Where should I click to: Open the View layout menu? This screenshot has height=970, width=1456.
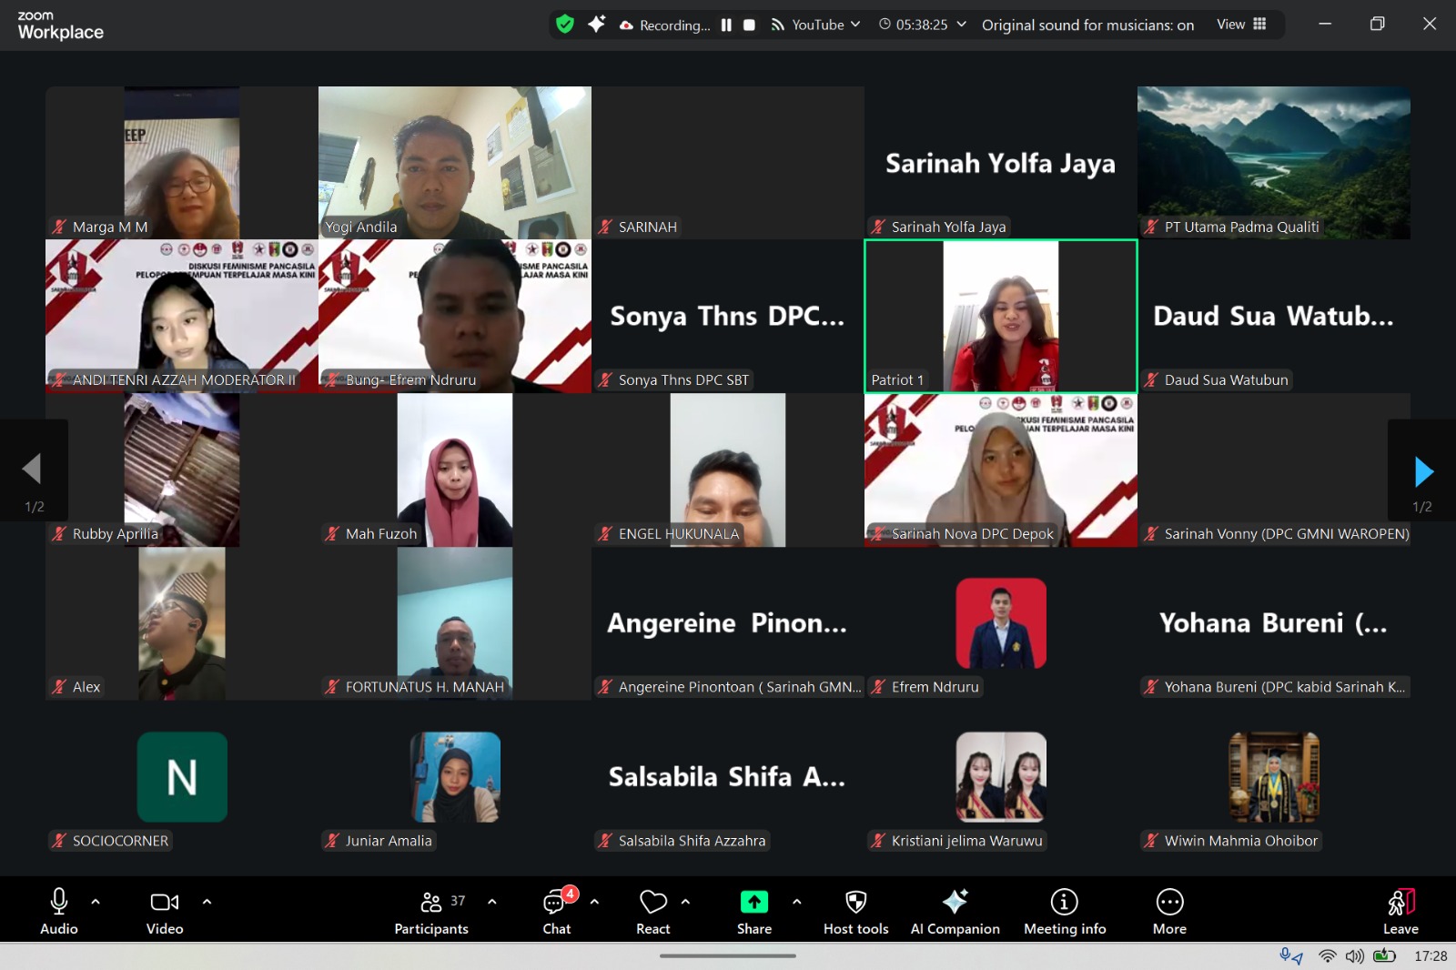[1241, 25]
